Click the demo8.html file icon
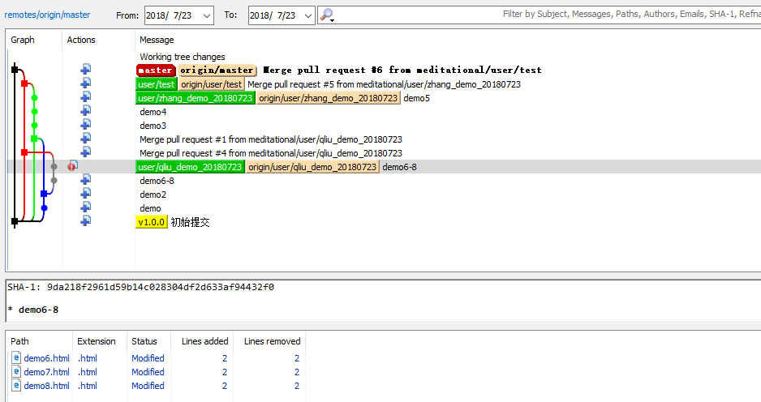Image resolution: width=761 pixels, height=402 pixels. 17,386
